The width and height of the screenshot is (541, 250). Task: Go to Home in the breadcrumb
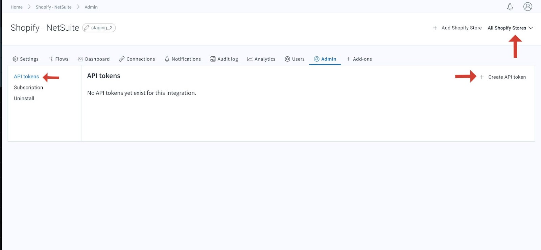17,7
